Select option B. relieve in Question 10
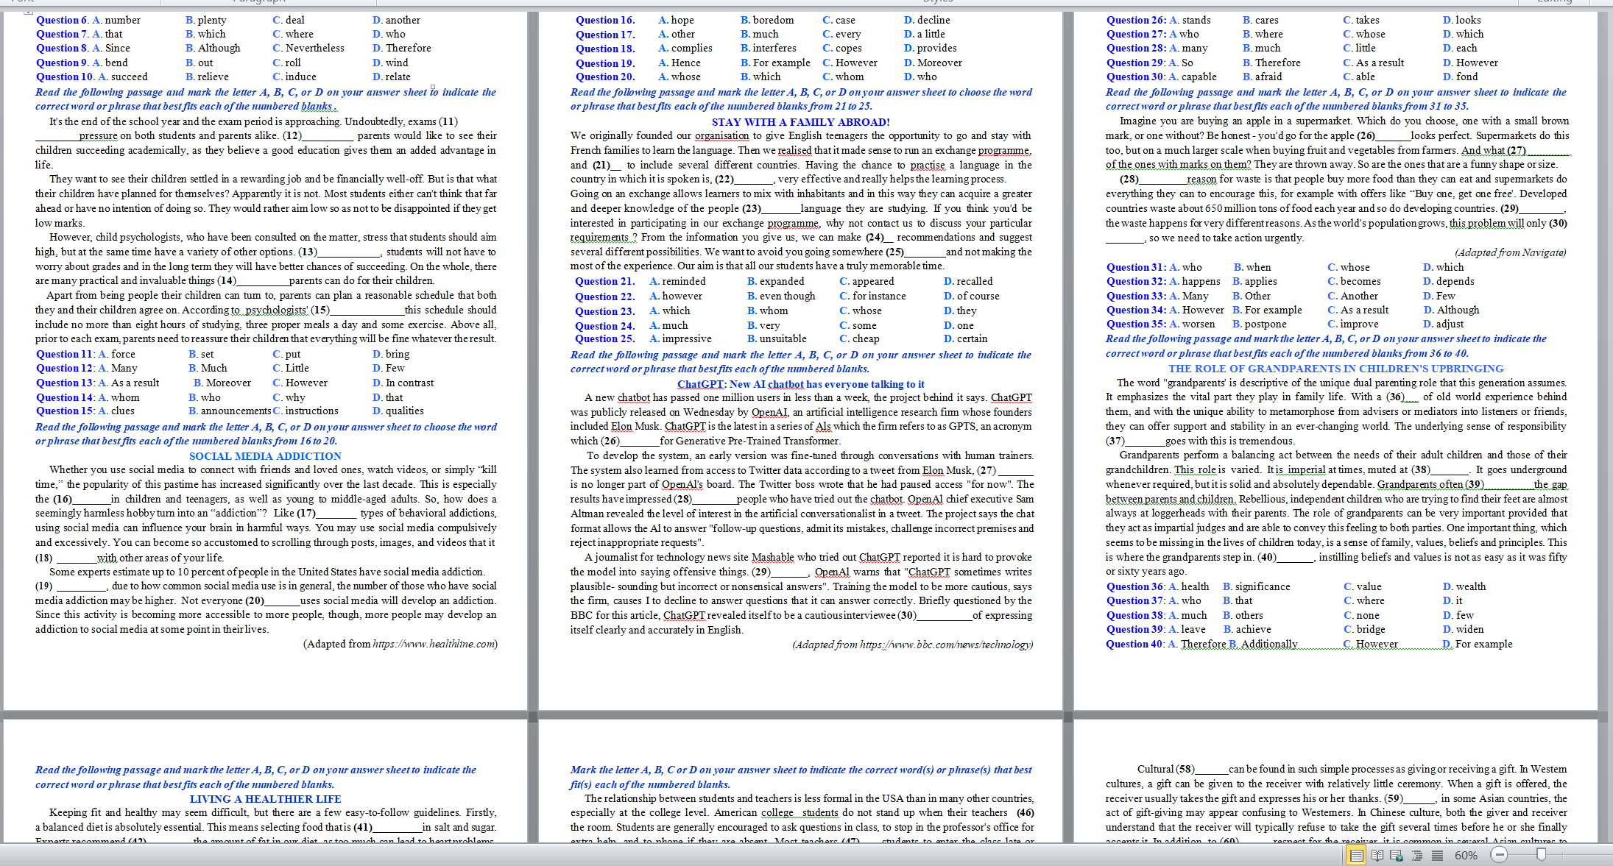 207,77
